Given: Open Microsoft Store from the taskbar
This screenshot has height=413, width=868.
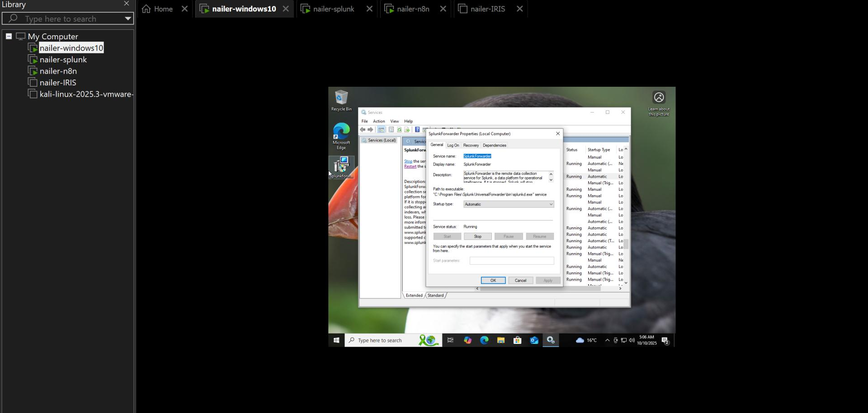Looking at the screenshot, I should coord(518,340).
